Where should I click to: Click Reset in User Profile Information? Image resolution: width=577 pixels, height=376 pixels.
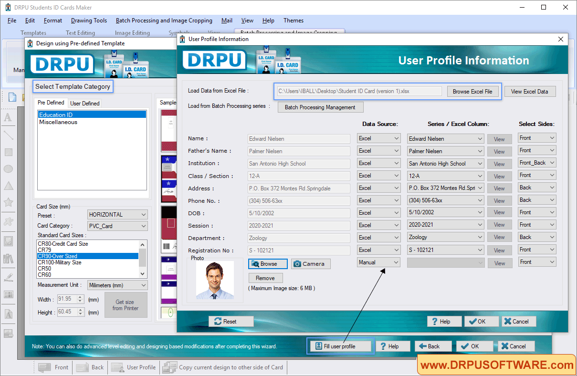click(x=231, y=322)
